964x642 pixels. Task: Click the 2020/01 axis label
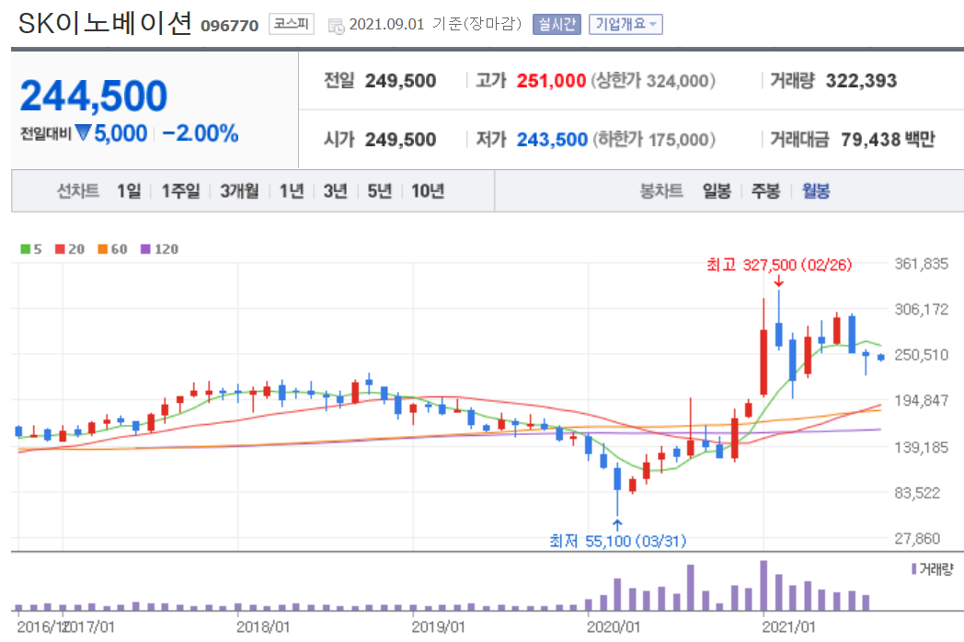(x=613, y=627)
